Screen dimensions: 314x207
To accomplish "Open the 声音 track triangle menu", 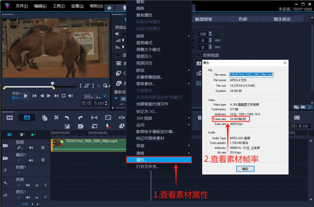I will point(46,185).
